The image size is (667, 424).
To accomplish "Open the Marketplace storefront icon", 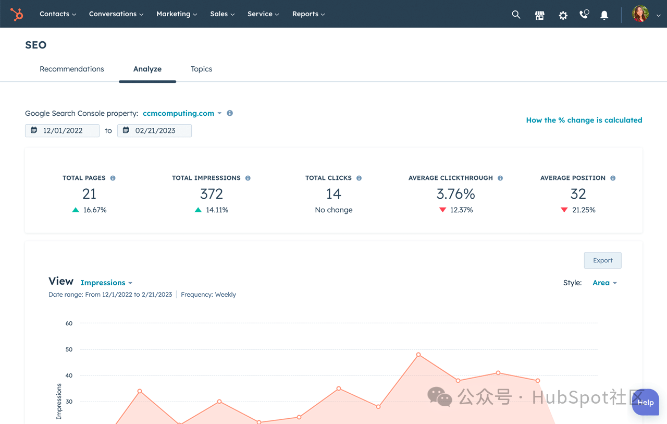I will tap(539, 15).
